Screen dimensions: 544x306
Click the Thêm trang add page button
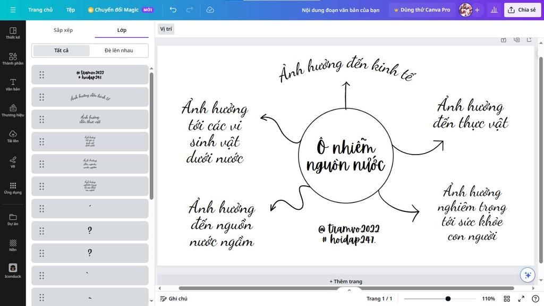[345, 282]
